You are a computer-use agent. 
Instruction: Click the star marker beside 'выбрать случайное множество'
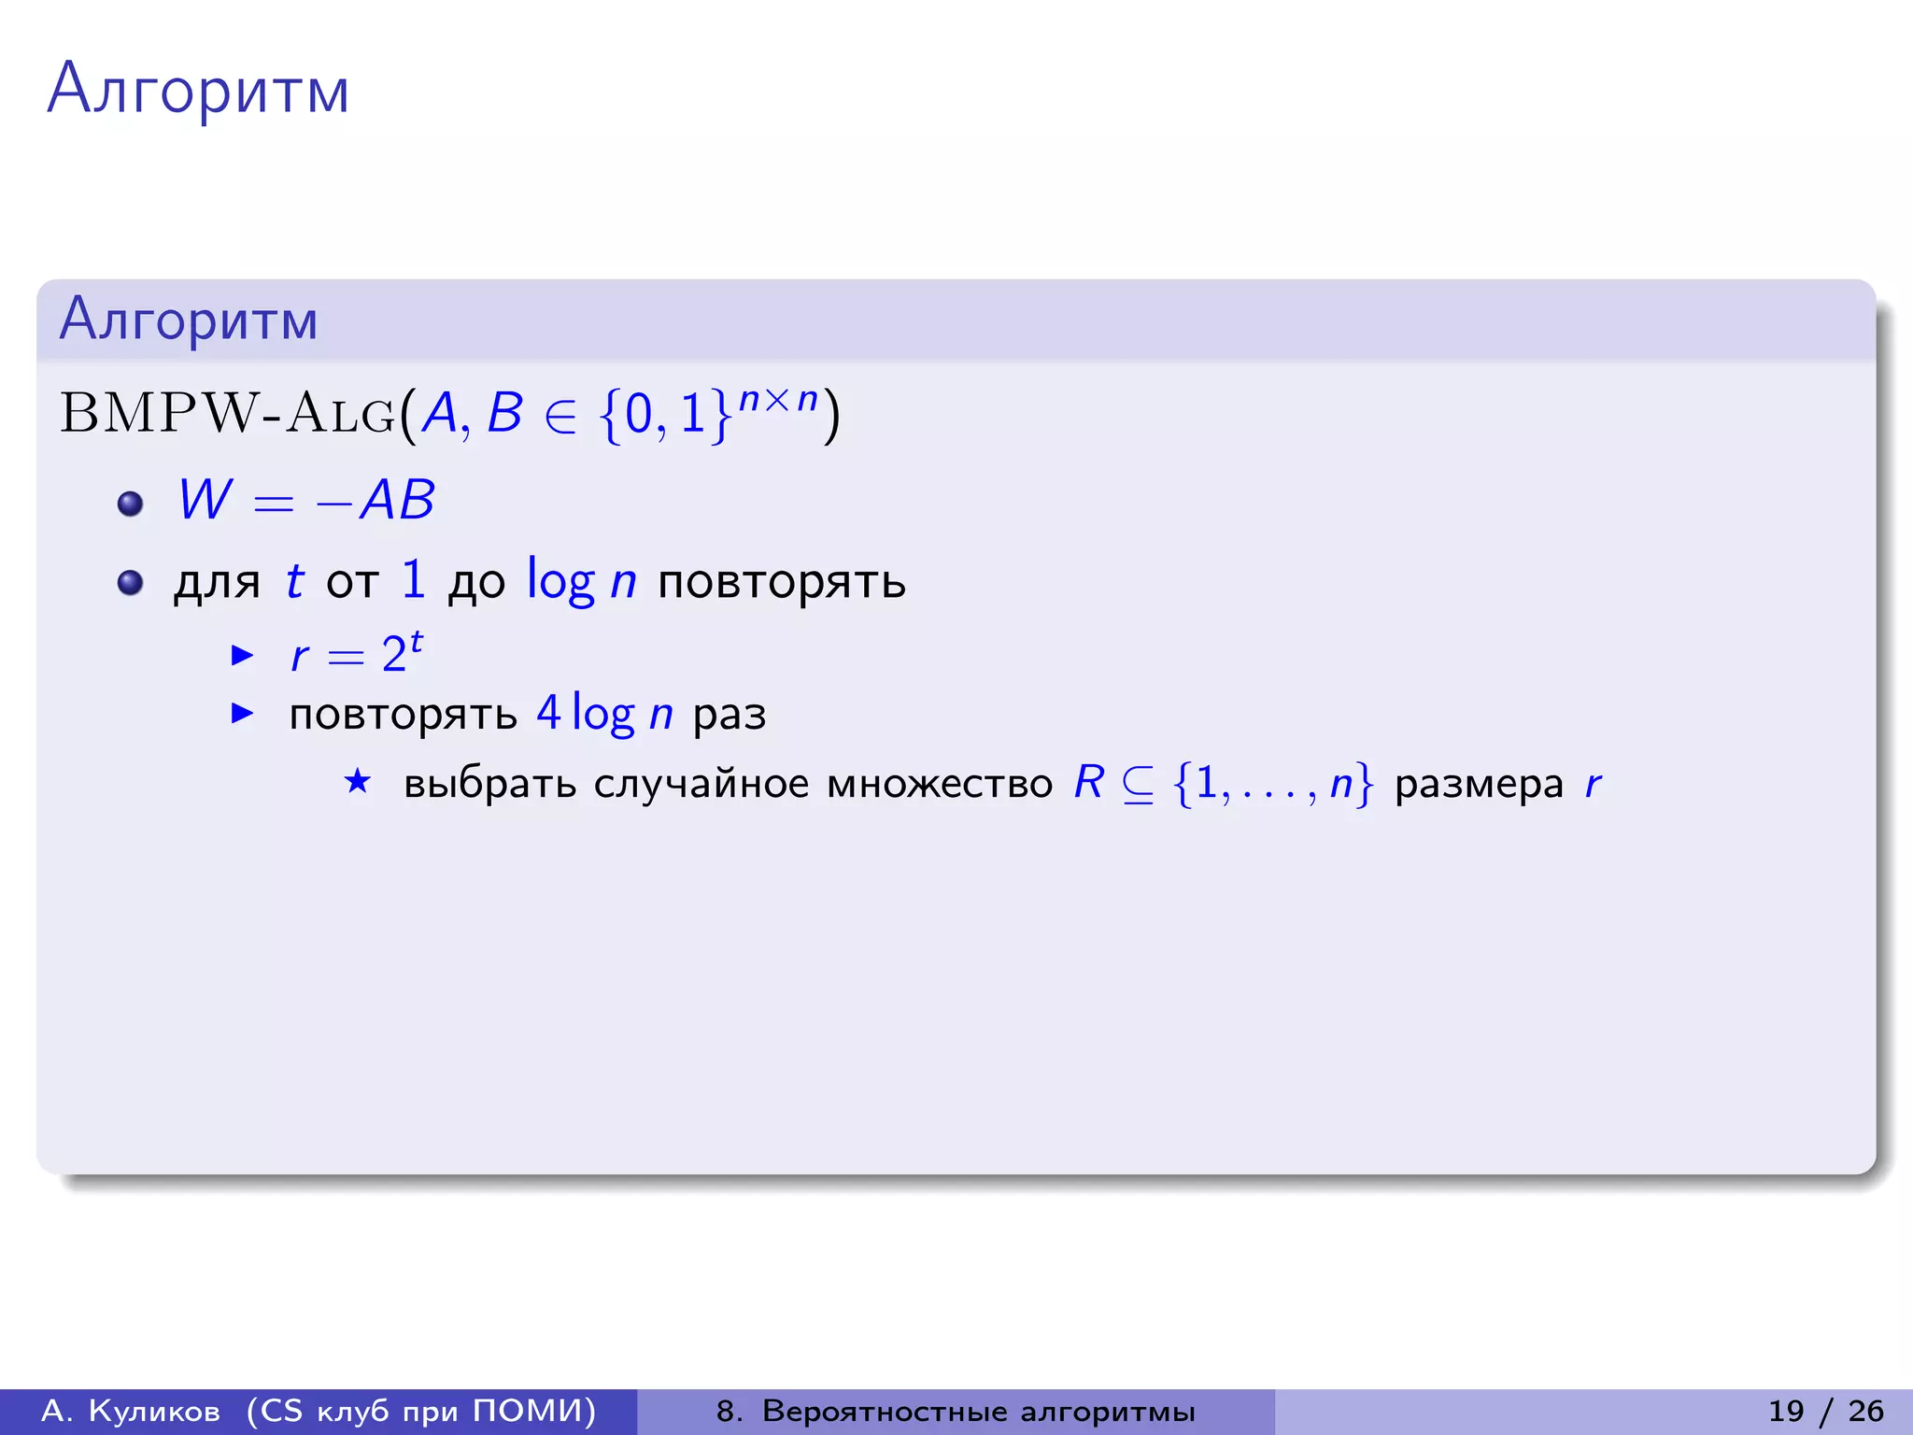(x=358, y=780)
